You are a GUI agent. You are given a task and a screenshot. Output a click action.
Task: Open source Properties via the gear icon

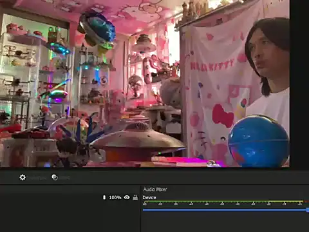click(x=23, y=177)
